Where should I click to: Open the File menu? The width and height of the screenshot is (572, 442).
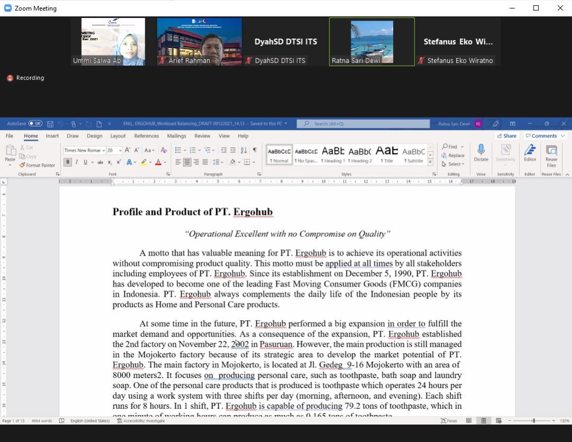10,136
